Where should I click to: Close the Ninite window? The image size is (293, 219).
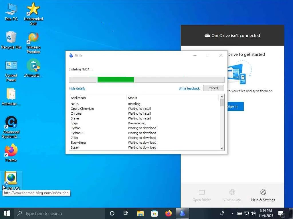(221, 55)
